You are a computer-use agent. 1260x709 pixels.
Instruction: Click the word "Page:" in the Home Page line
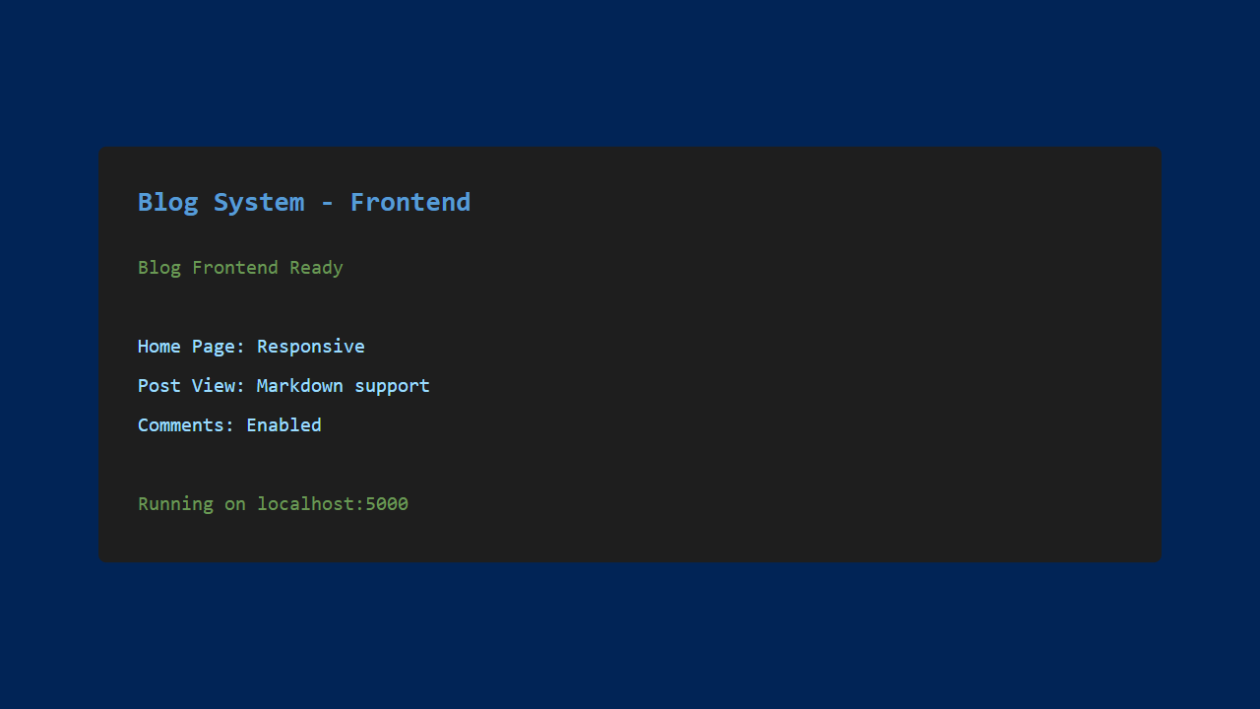pyautogui.click(x=219, y=347)
